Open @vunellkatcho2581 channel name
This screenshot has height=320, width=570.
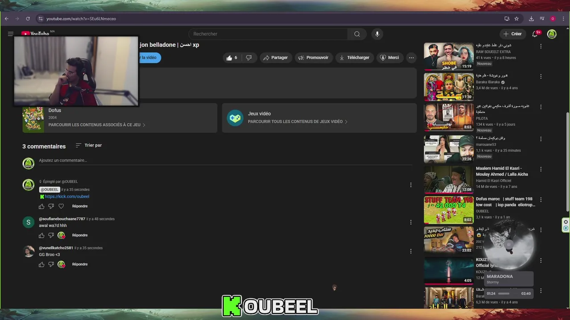56,248
